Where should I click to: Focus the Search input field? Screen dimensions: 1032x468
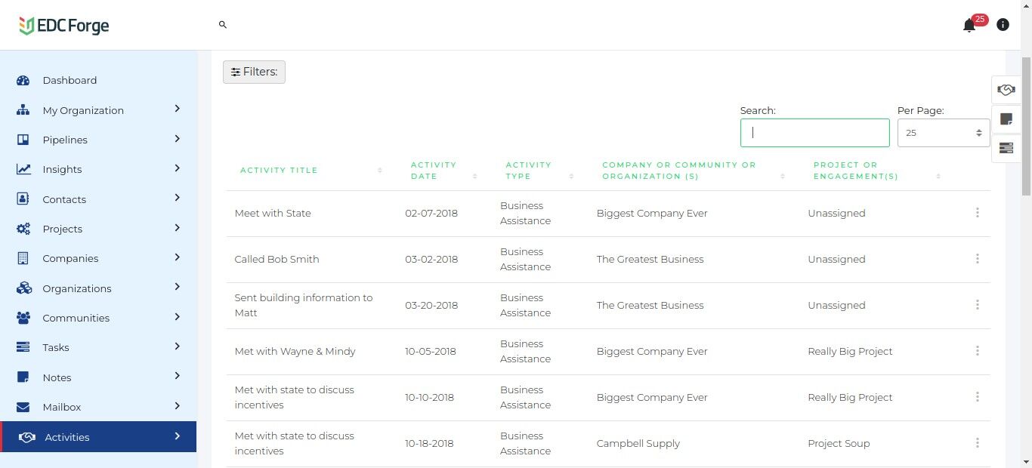click(x=814, y=133)
